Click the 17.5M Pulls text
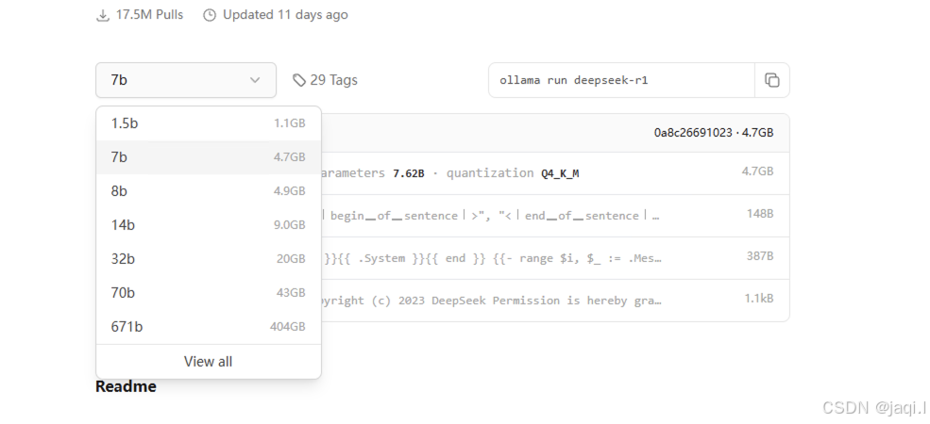 pyautogui.click(x=149, y=15)
